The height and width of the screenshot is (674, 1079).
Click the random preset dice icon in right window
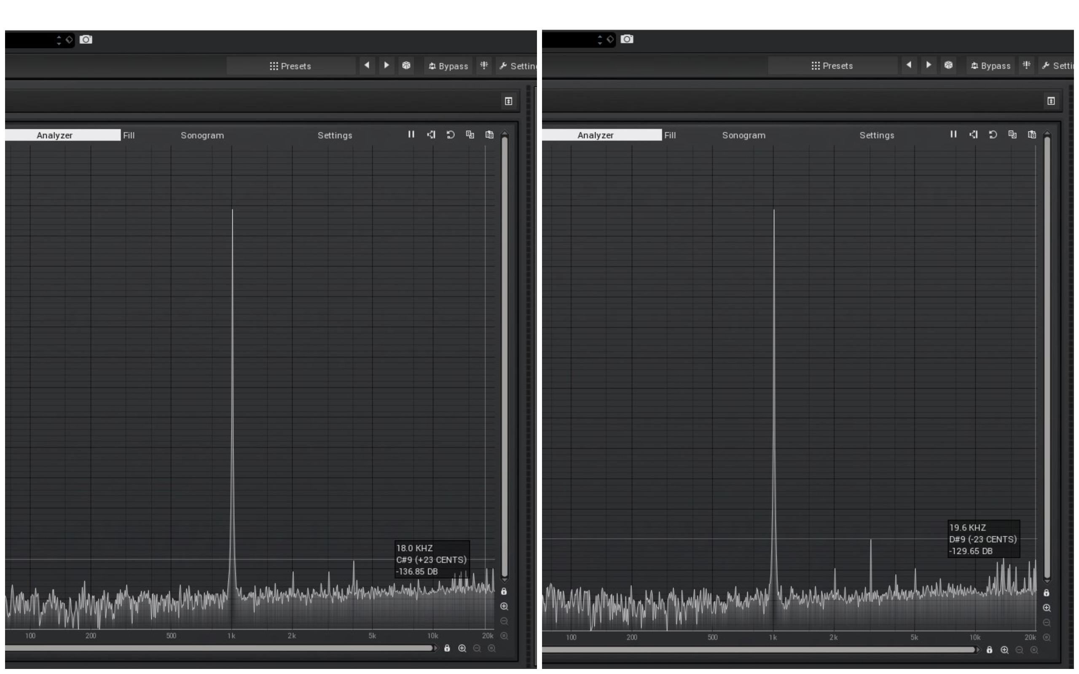(x=948, y=65)
